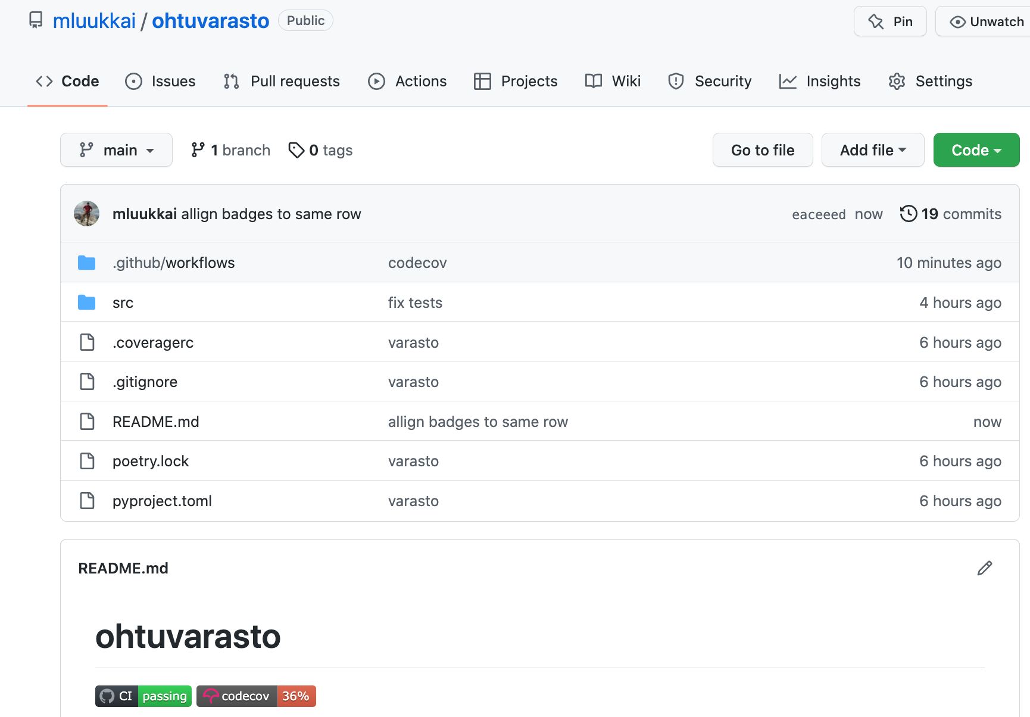Viewport: 1030px width, 717px height.
Task: Click the pencil icon to edit README
Action: (984, 568)
